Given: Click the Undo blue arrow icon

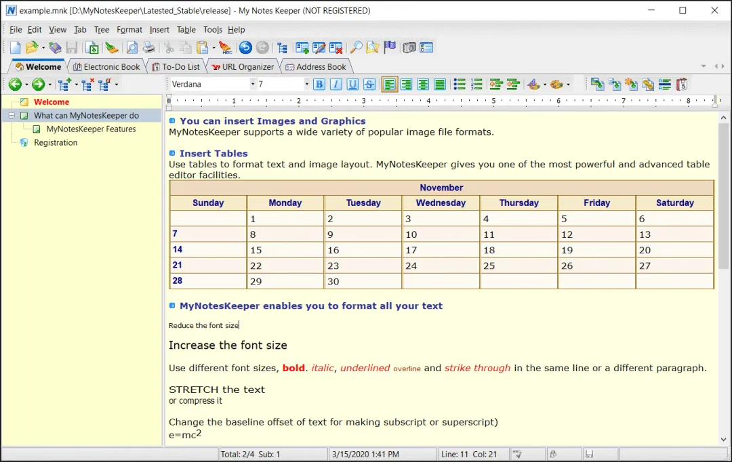Looking at the screenshot, I should 245,47.
